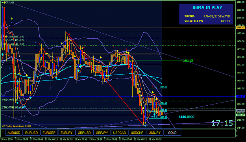Pick the GOLD symbol button
This screenshot has height=142, width=246.
pyautogui.click(x=172, y=133)
